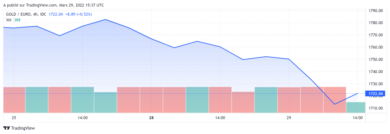The width and height of the screenshot is (390, 134).
Task: Click the current price tag 1722.04
Action: pyautogui.click(x=375, y=93)
